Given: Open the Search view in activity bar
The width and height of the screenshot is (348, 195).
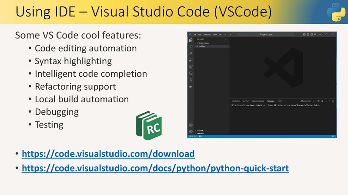Looking at the screenshot, I should (x=191, y=46).
